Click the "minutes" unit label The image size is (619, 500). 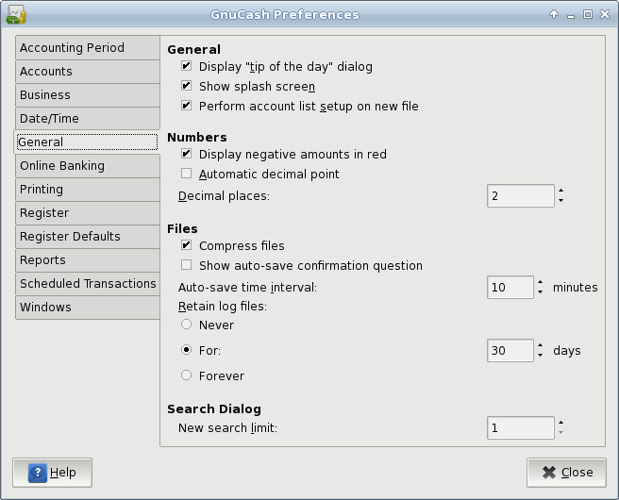(x=576, y=288)
